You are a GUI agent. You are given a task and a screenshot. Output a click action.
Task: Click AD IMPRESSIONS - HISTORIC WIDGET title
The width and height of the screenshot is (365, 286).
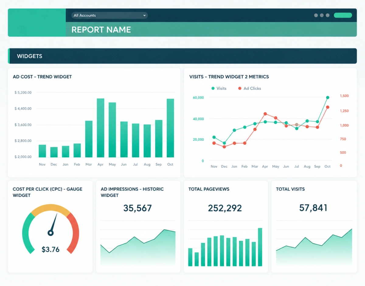click(132, 192)
